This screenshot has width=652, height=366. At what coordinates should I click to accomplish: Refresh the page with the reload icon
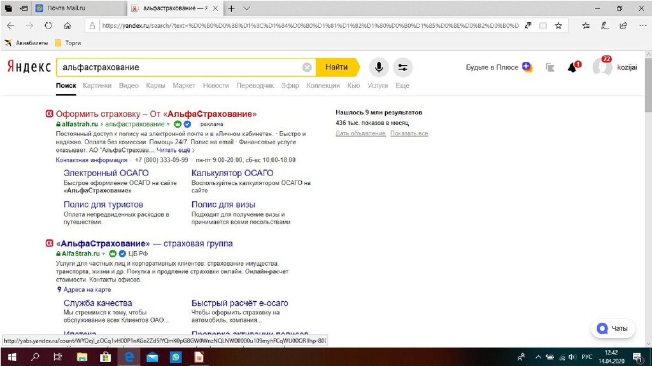(48, 25)
